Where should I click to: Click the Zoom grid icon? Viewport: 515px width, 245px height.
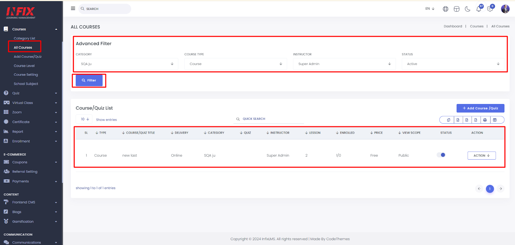coord(6,112)
